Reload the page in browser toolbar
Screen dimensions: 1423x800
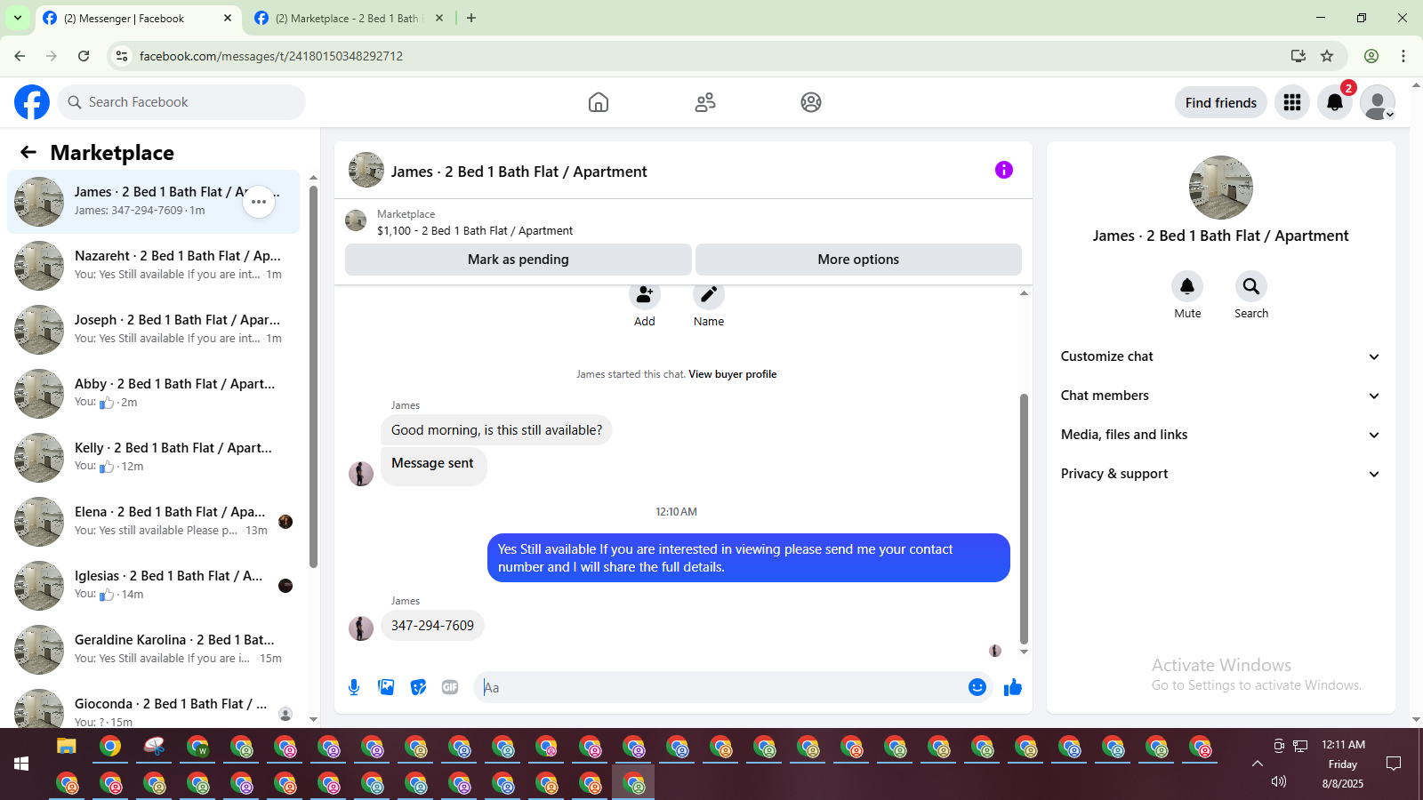click(84, 56)
